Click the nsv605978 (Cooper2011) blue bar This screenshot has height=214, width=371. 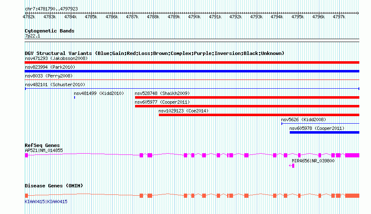pyautogui.click(x=324, y=132)
